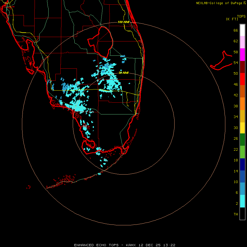Image resolution: width=247 pixels, height=247 pixels.
Task: Click the TOPS legend heading
Action: tap(241, 16)
